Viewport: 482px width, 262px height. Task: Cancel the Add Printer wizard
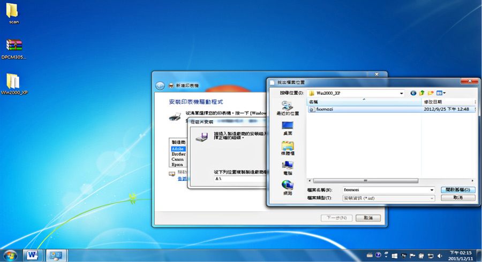368,218
